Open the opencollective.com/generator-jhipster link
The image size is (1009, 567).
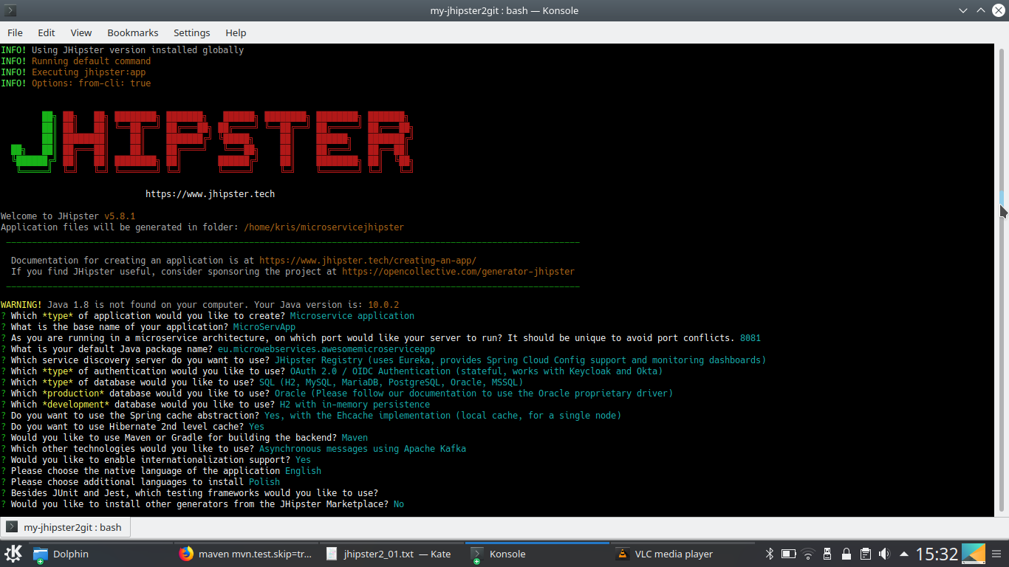pyautogui.click(x=458, y=272)
